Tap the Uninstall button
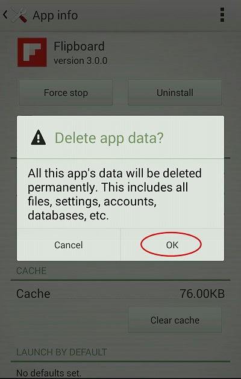The image size is (241, 379). [175, 93]
